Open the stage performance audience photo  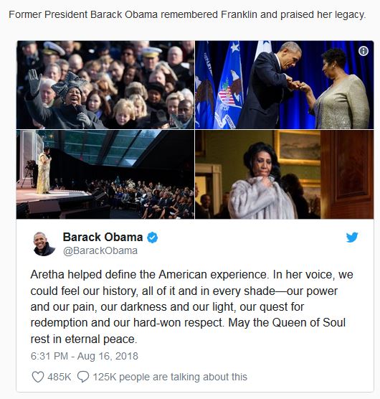coord(105,174)
